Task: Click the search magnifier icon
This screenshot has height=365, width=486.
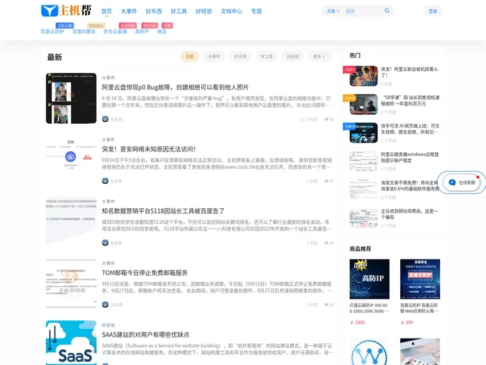Action: (387, 11)
